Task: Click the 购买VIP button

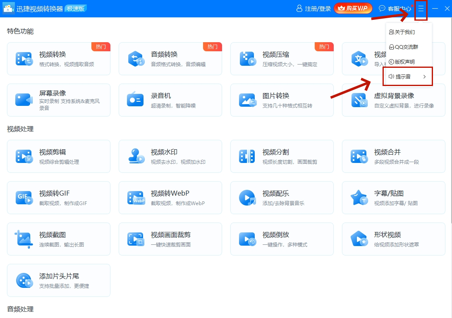Action: 353,8
